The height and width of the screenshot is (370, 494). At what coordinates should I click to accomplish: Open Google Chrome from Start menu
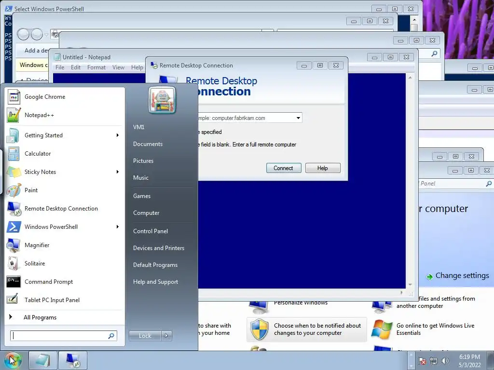(45, 97)
